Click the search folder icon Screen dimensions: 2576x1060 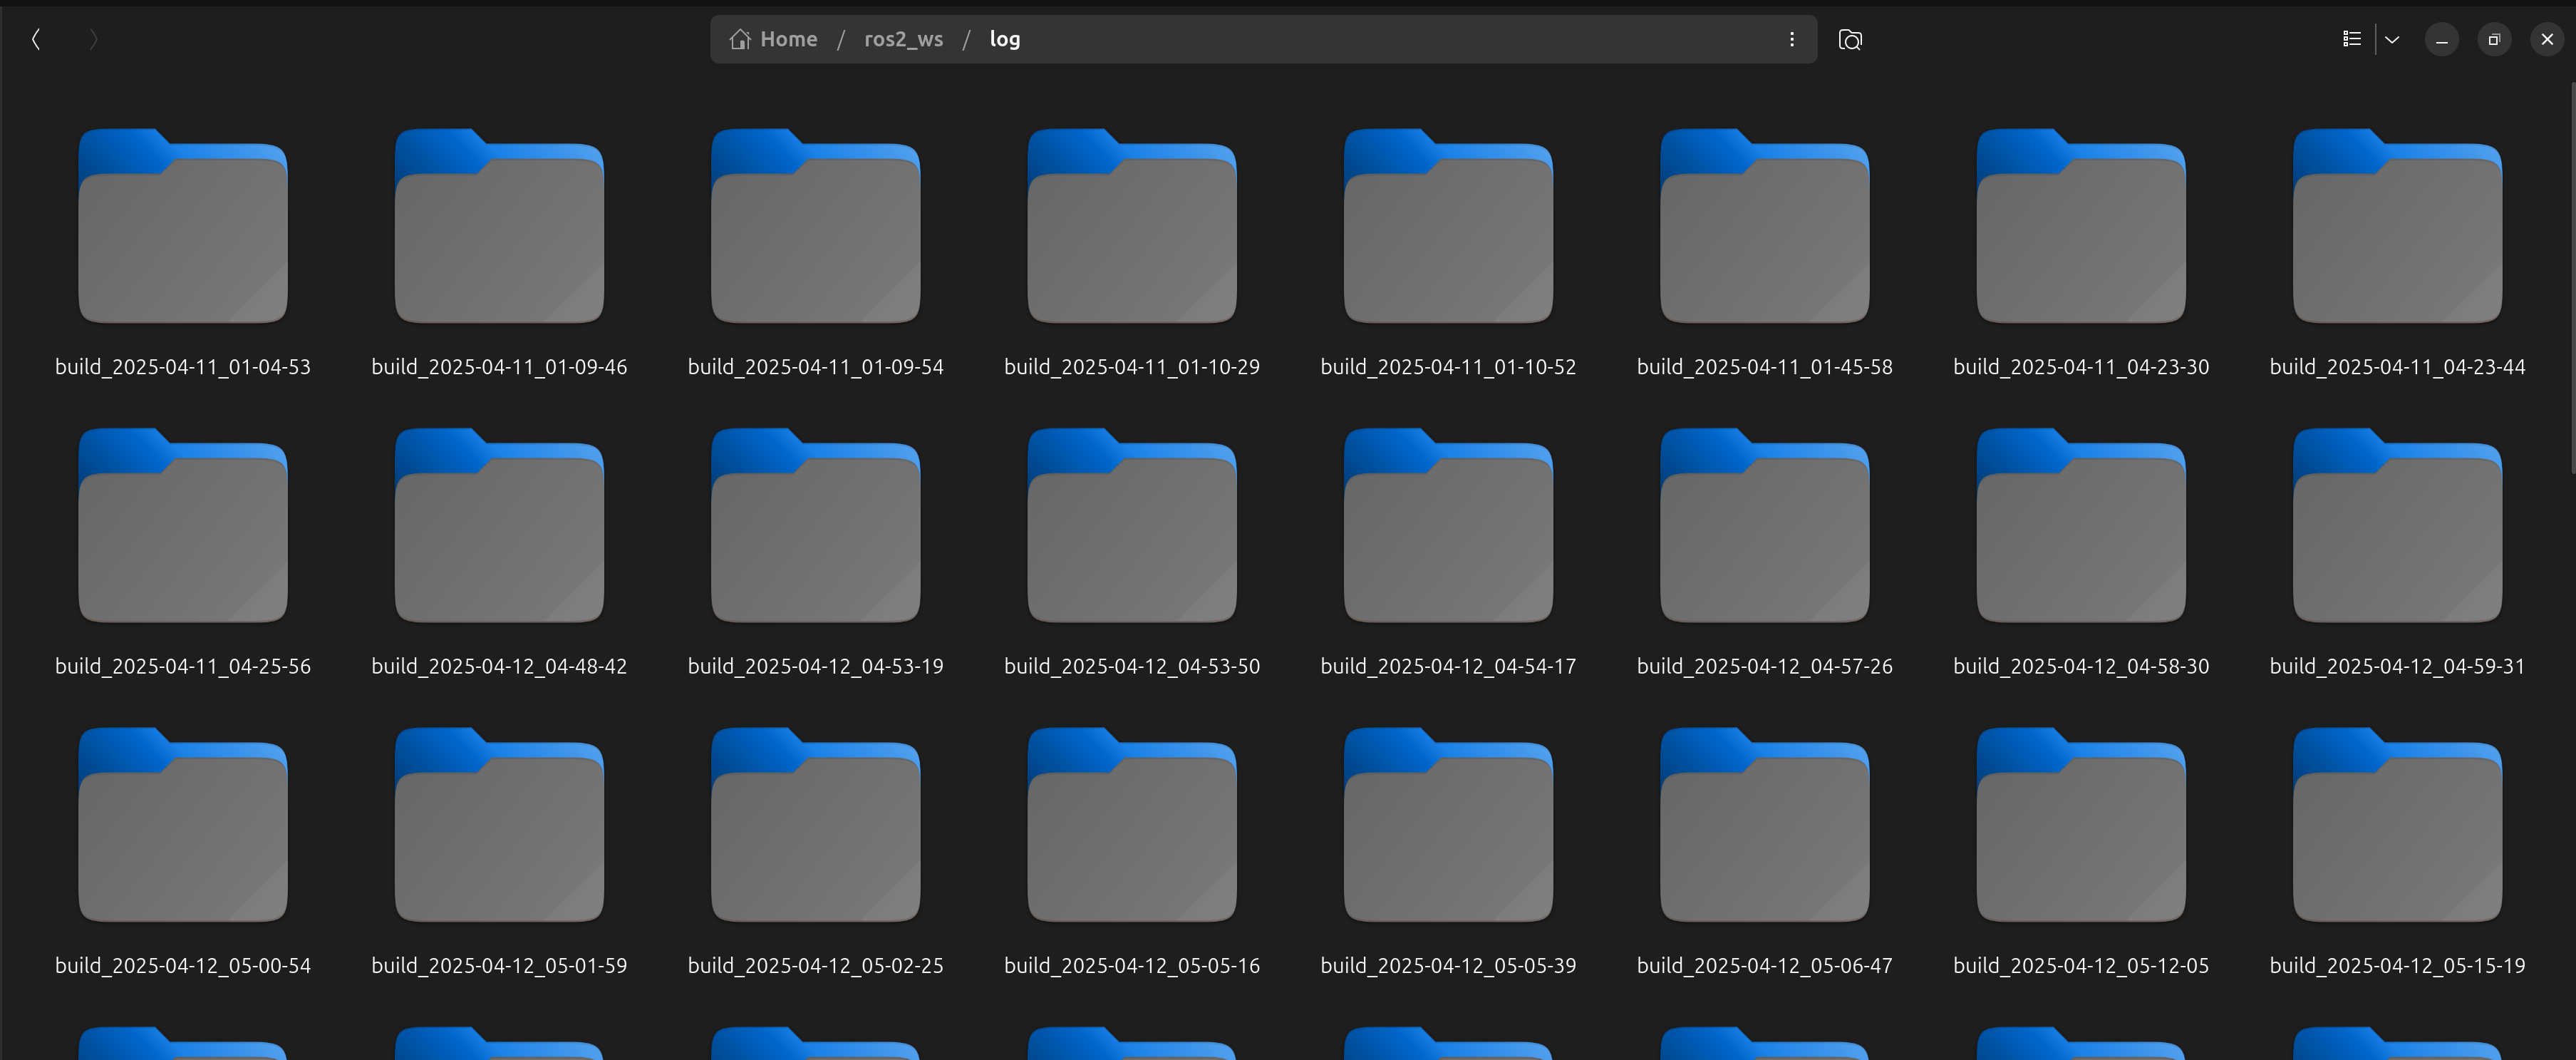[x=1849, y=39]
